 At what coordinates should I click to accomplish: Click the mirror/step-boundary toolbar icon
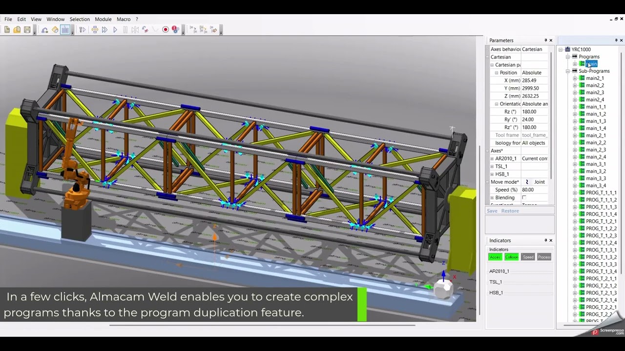point(135,30)
